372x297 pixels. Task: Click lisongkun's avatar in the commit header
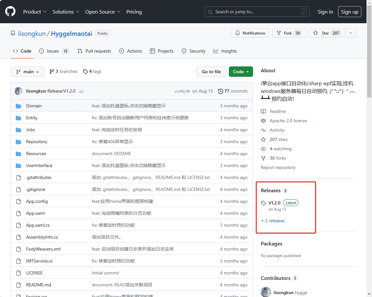[x=18, y=91]
